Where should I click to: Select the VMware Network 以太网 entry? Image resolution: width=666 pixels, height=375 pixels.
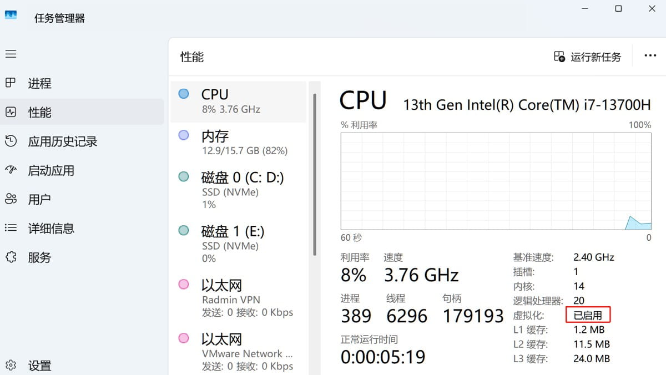239,352
